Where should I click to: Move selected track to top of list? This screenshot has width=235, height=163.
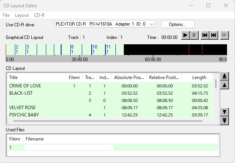(225, 76)
